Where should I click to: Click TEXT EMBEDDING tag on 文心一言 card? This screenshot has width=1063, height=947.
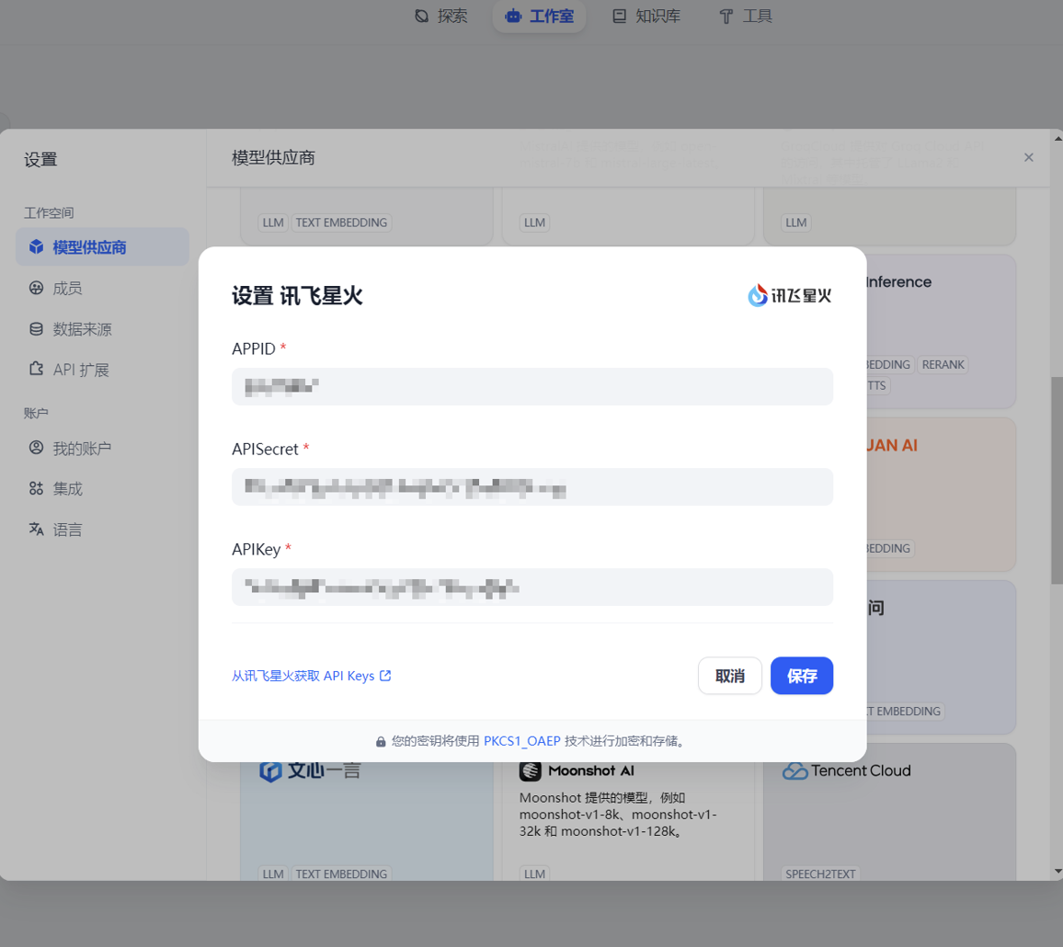point(342,873)
